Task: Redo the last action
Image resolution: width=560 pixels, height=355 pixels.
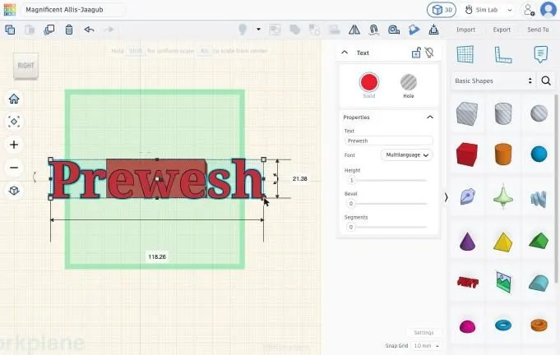Action: pos(109,30)
